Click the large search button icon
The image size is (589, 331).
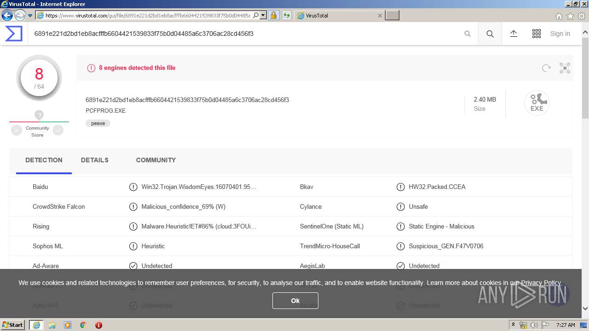click(x=490, y=34)
